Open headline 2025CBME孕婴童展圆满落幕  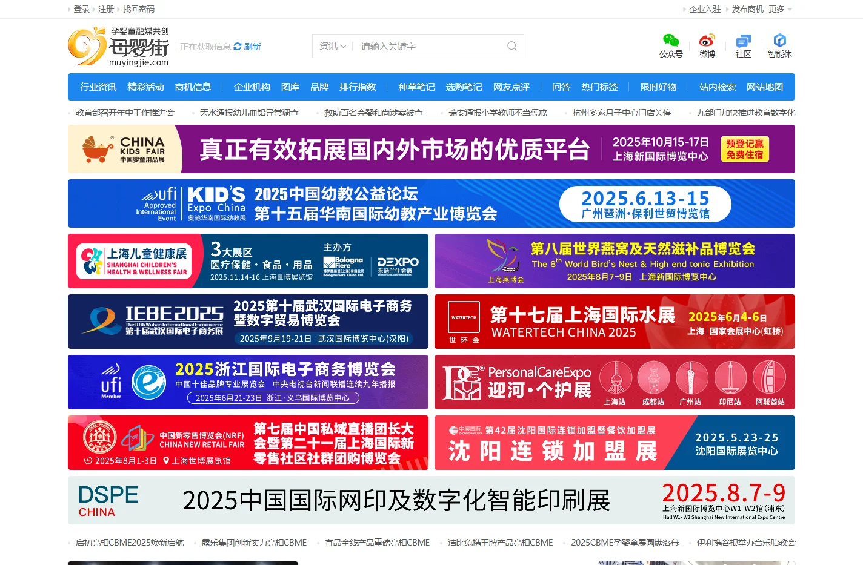click(625, 543)
